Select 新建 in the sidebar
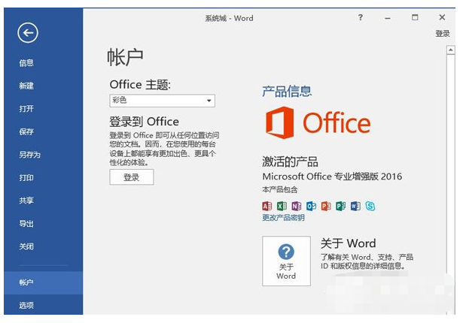This screenshot has width=466, height=323. click(x=26, y=86)
